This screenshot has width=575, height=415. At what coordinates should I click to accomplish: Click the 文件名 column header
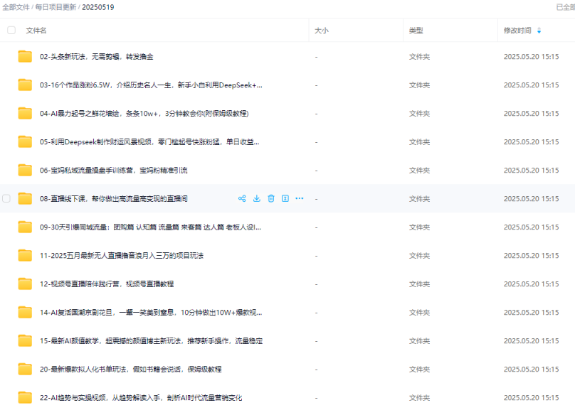(36, 31)
